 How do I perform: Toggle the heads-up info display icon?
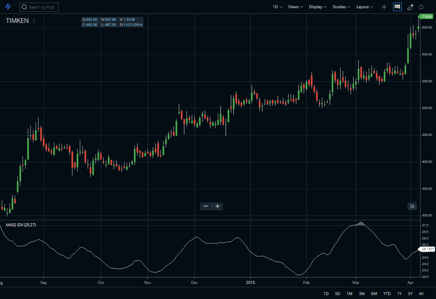[397, 7]
